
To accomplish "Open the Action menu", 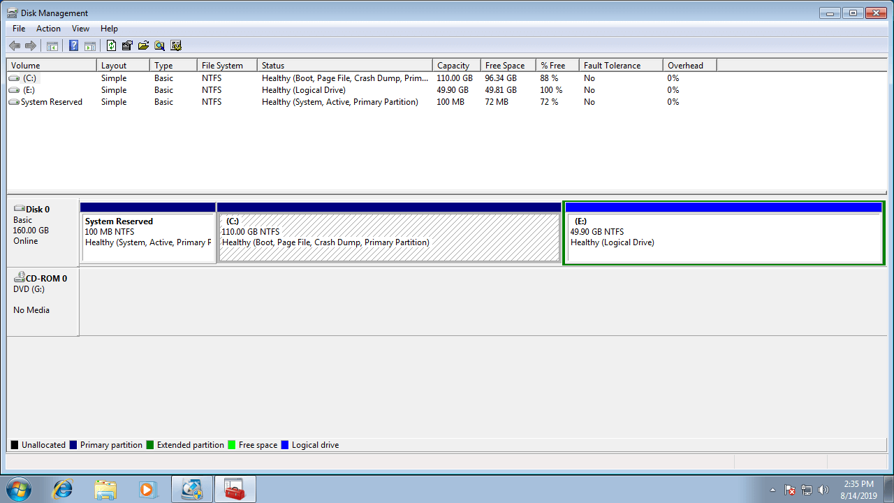I will coord(48,29).
